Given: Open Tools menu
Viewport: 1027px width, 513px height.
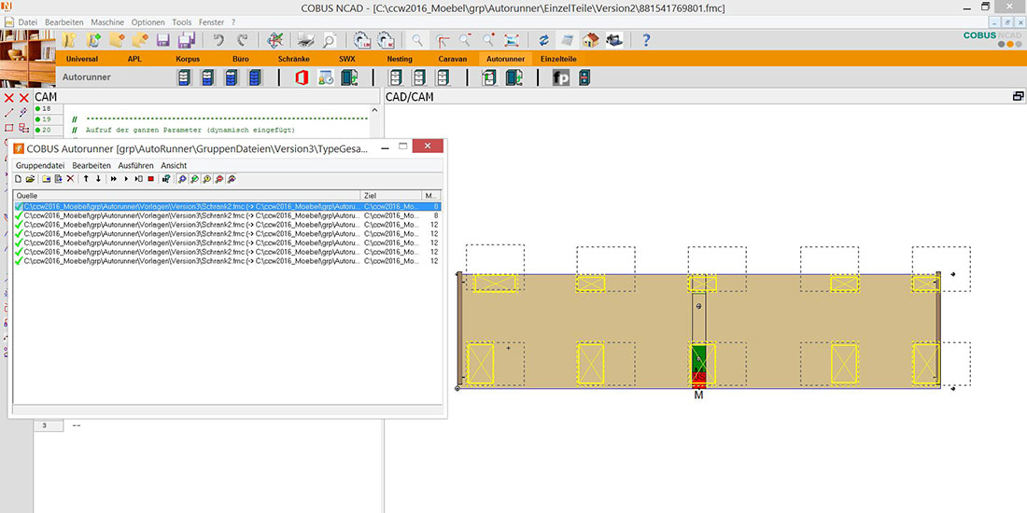Looking at the screenshot, I should [x=182, y=22].
